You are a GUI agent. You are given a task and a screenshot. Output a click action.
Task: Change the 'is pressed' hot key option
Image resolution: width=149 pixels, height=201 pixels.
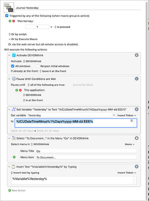tap(62, 27)
